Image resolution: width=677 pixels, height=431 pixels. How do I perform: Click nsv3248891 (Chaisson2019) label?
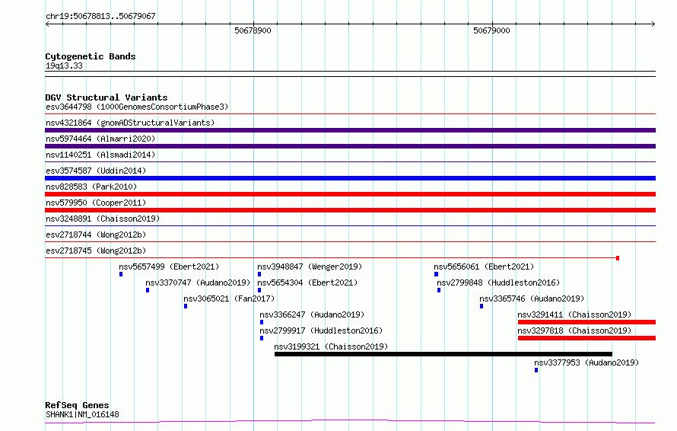pyautogui.click(x=103, y=219)
